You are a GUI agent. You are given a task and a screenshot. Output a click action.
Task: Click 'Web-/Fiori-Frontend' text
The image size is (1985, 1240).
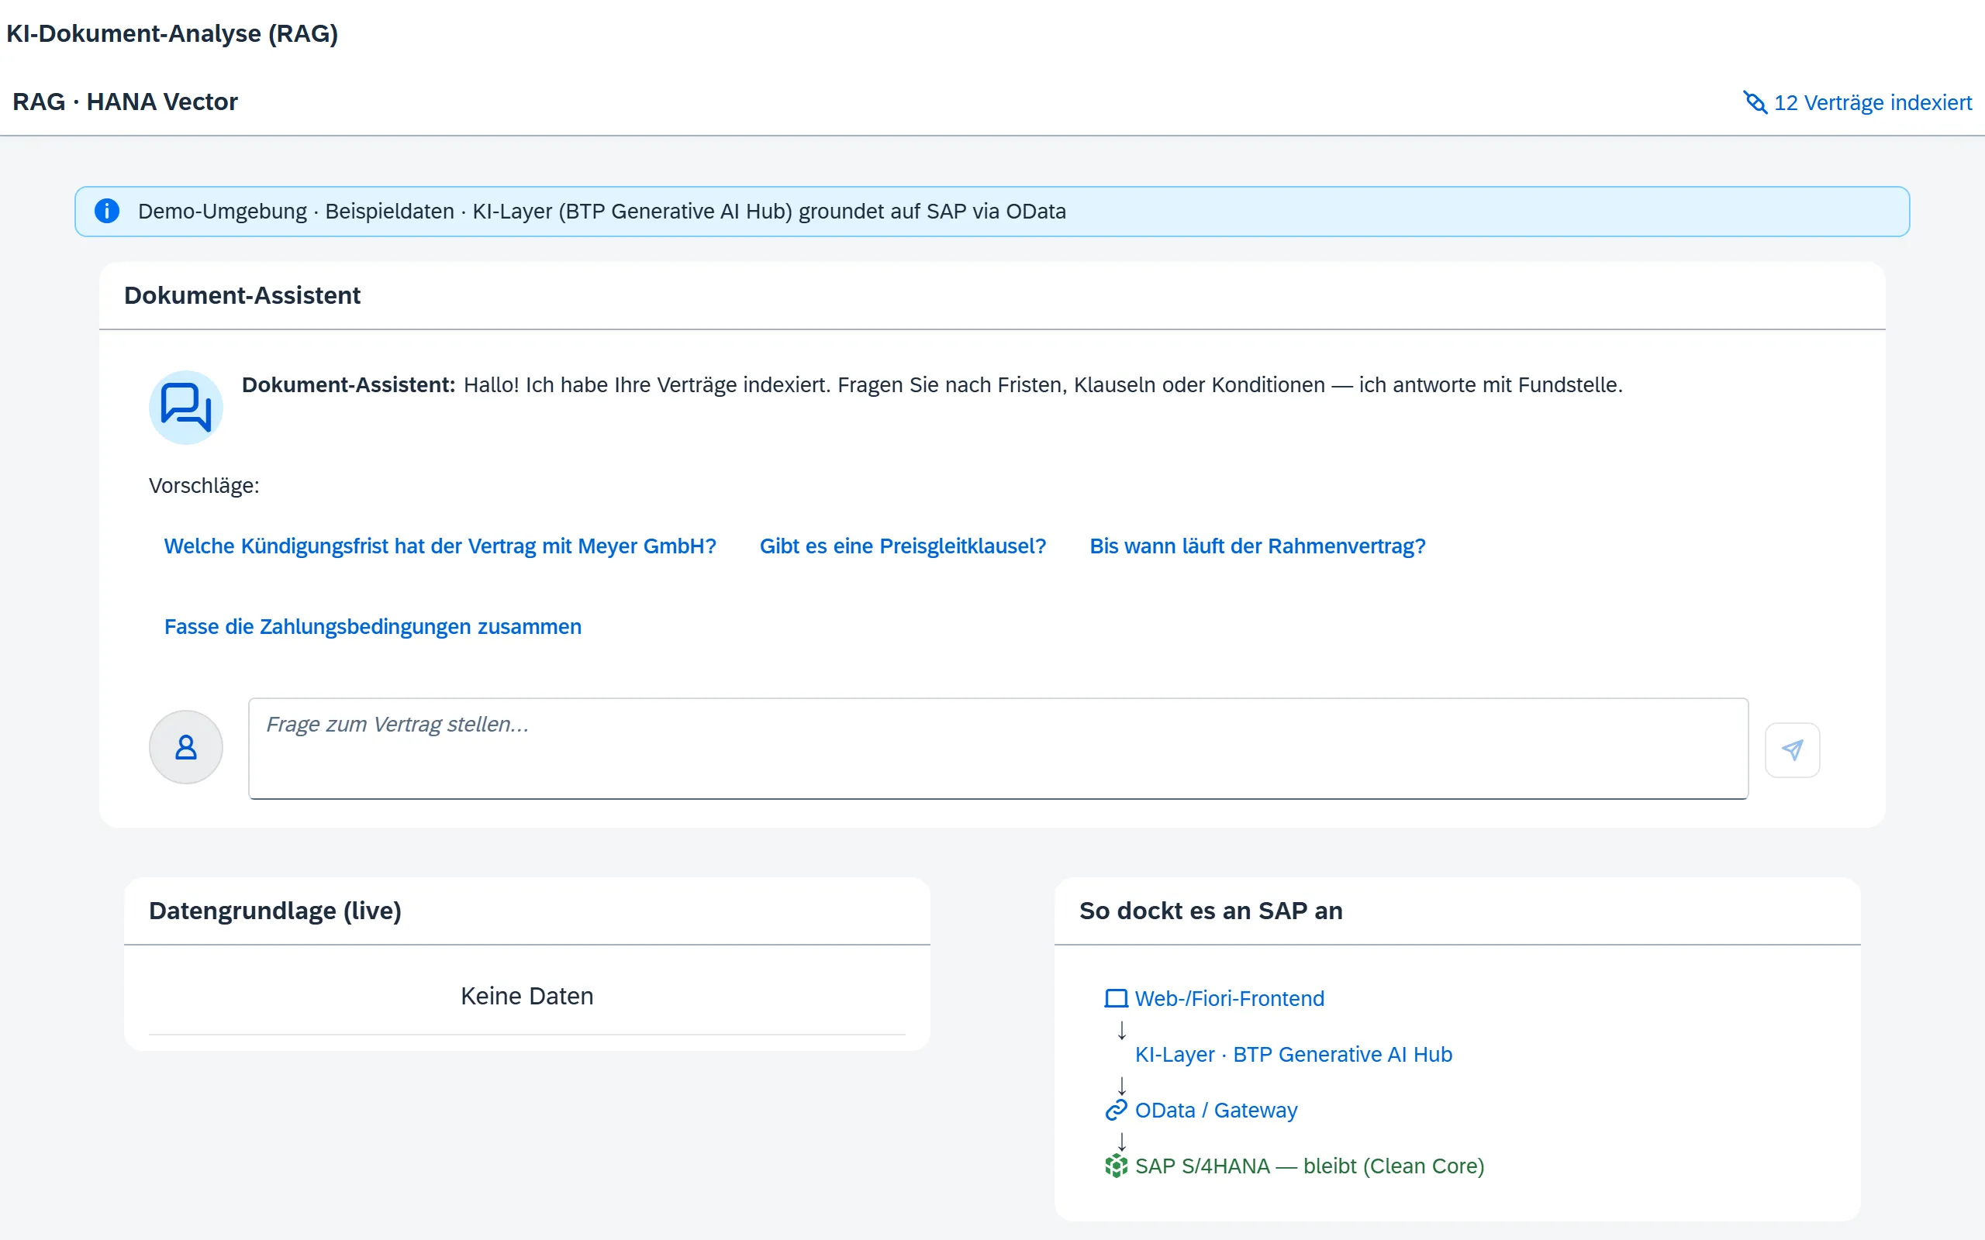[x=1230, y=998]
